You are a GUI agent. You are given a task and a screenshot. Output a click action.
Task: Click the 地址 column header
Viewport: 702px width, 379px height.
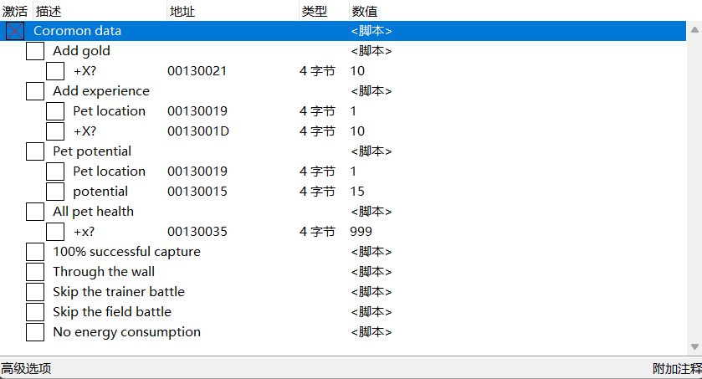182,11
